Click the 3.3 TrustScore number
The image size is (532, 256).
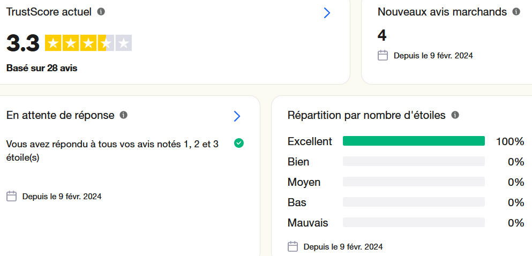coord(23,44)
